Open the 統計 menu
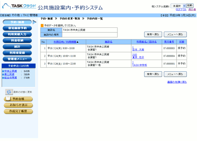 pos(17,47)
